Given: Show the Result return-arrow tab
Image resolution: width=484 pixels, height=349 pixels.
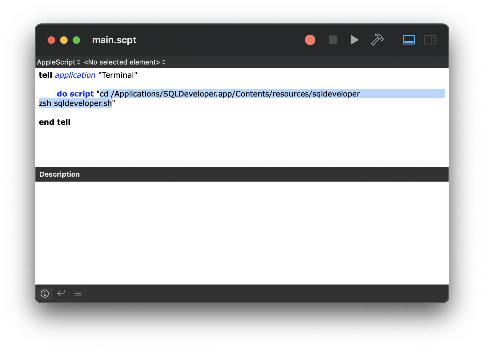Looking at the screenshot, I should point(61,294).
